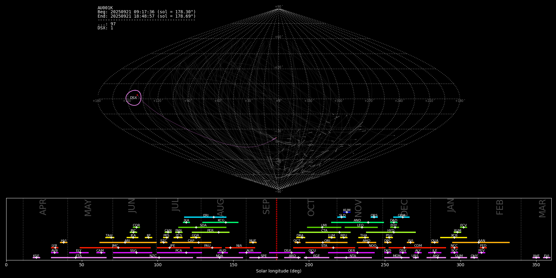The width and height of the screenshot is (556, 278).
Task: Click the AND shower label
Action: coord(357,221)
